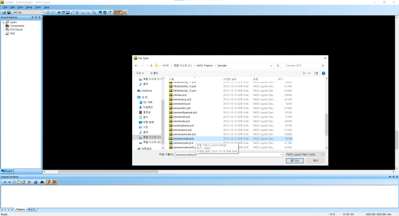The image size is (399, 216).
Task: Click the Properties toolbar icon
Action: tap(47, 12)
